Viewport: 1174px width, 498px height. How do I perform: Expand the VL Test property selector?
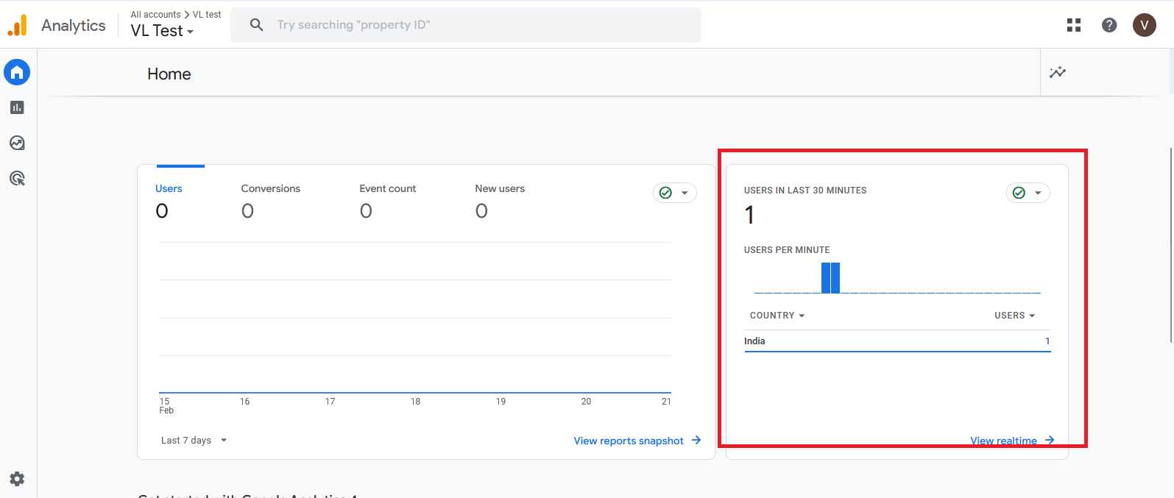point(162,31)
